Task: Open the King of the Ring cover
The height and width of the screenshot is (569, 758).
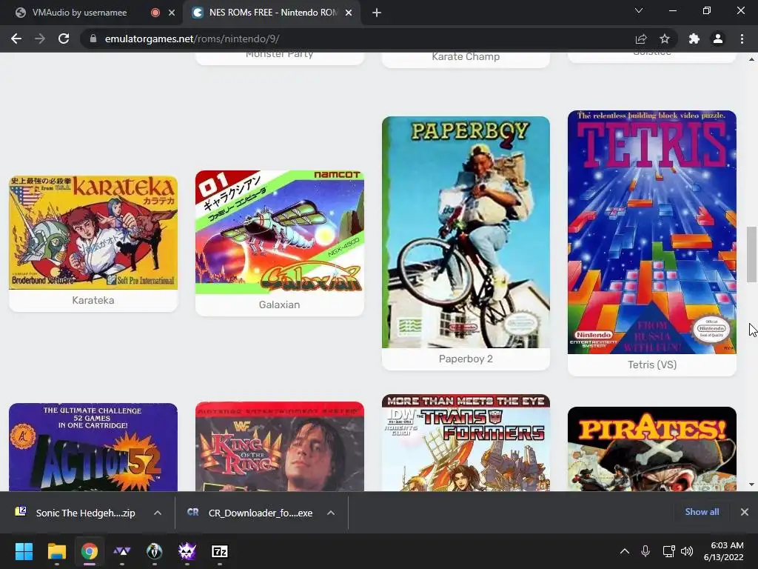Action: click(x=279, y=447)
